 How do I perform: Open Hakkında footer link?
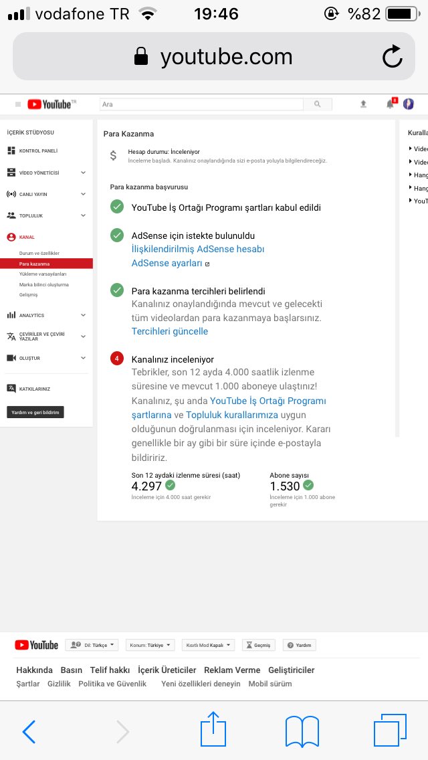pyautogui.click(x=34, y=670)
